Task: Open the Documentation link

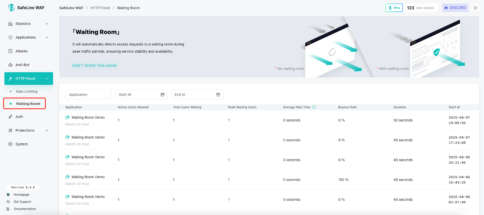Action: (25, 209)
